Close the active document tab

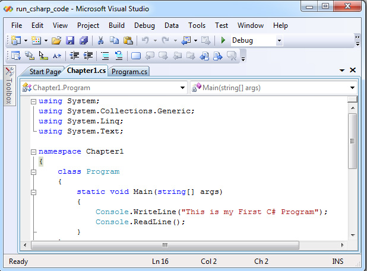click(x=353, y=70)
